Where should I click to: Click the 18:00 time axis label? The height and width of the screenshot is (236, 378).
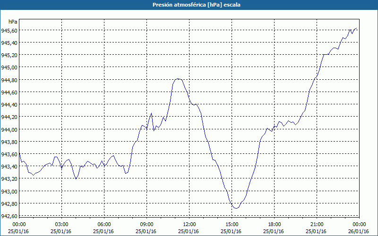275,225
